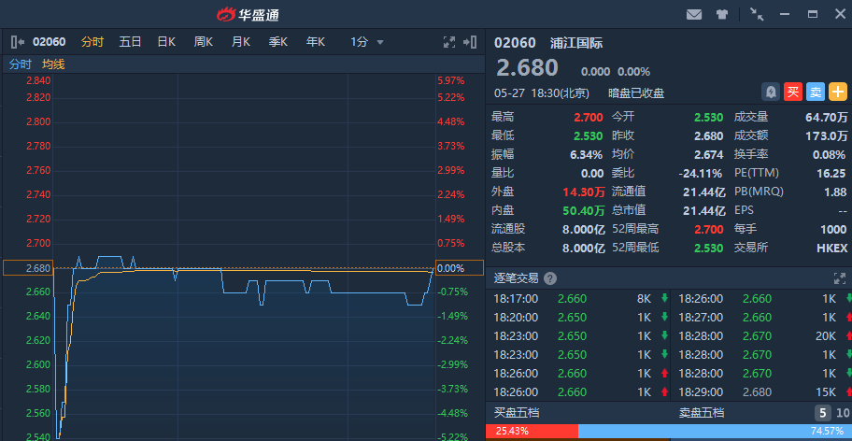Switch to the 年K chart tab
The width and height of the screenshot is (852, 441).
tap(315, 42)
